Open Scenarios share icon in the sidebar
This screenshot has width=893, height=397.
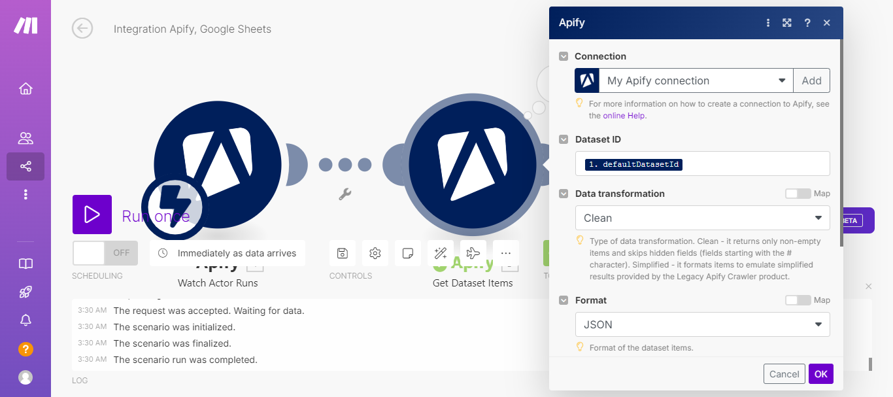(25, 166)
